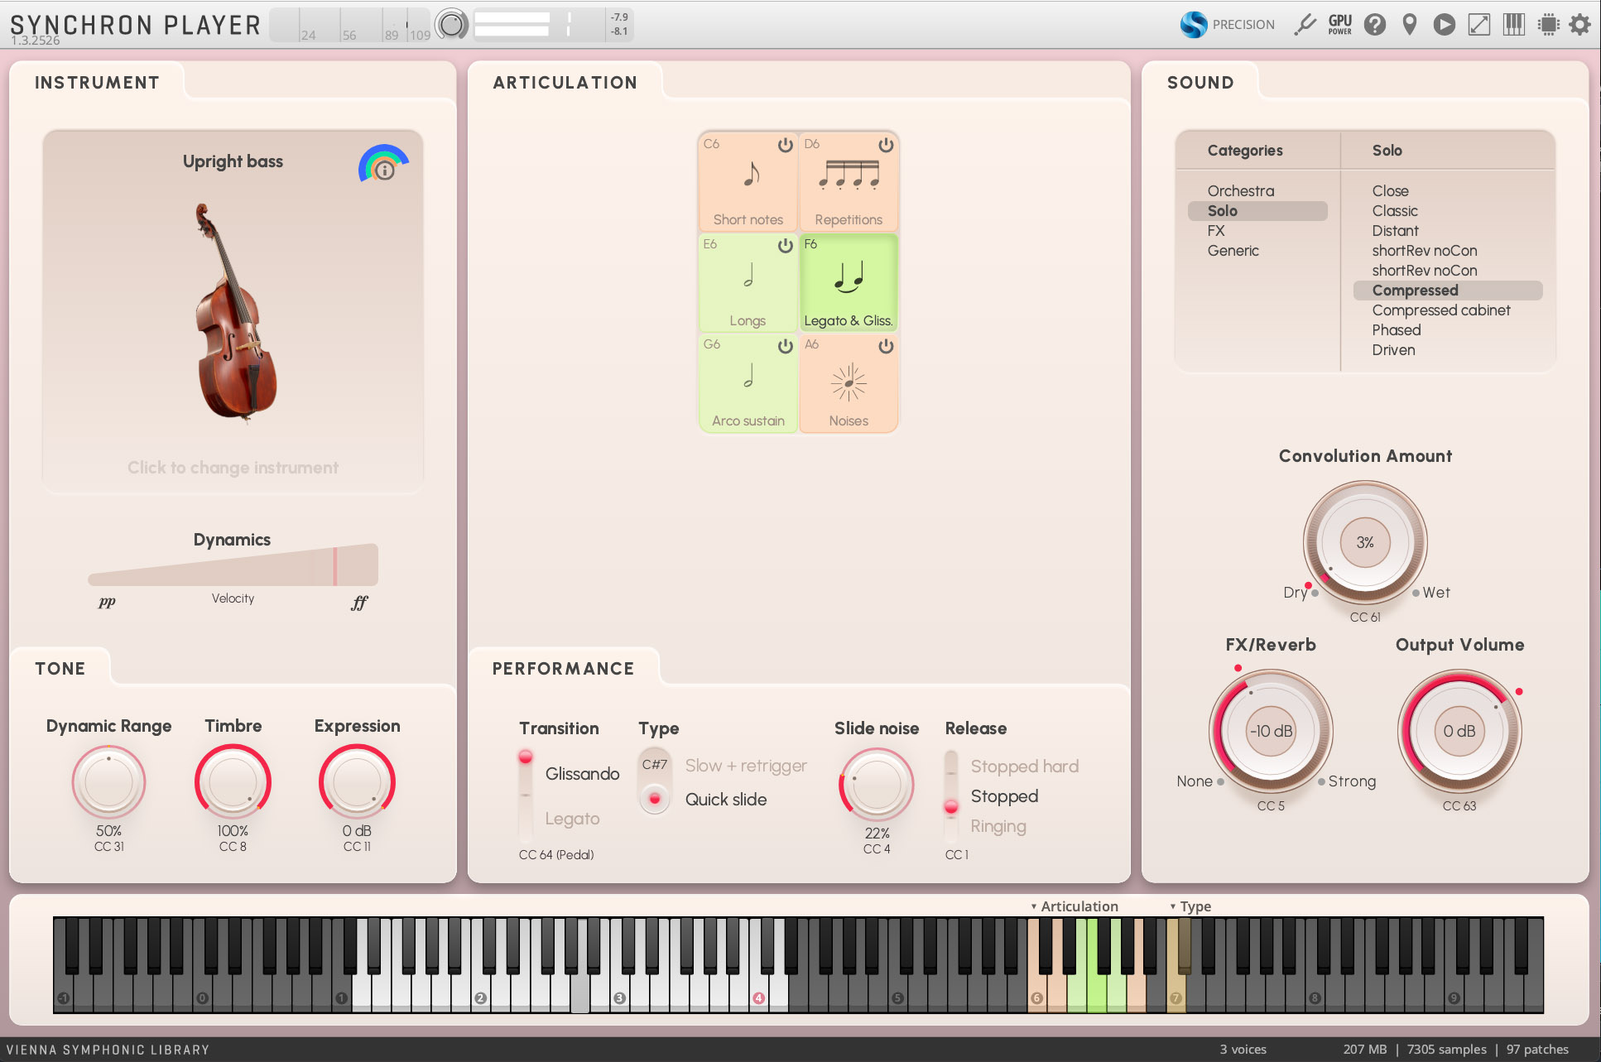Open the wrench tuning tool
Viewport: 1601px width, 1062px height.
pyautogui.click(x=1305, y=25)
